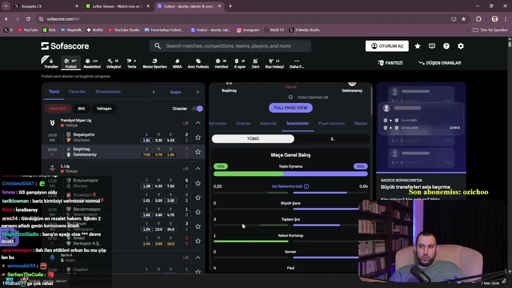
Task: Open the Puan durumu tab
Action: tap(331, 123)
